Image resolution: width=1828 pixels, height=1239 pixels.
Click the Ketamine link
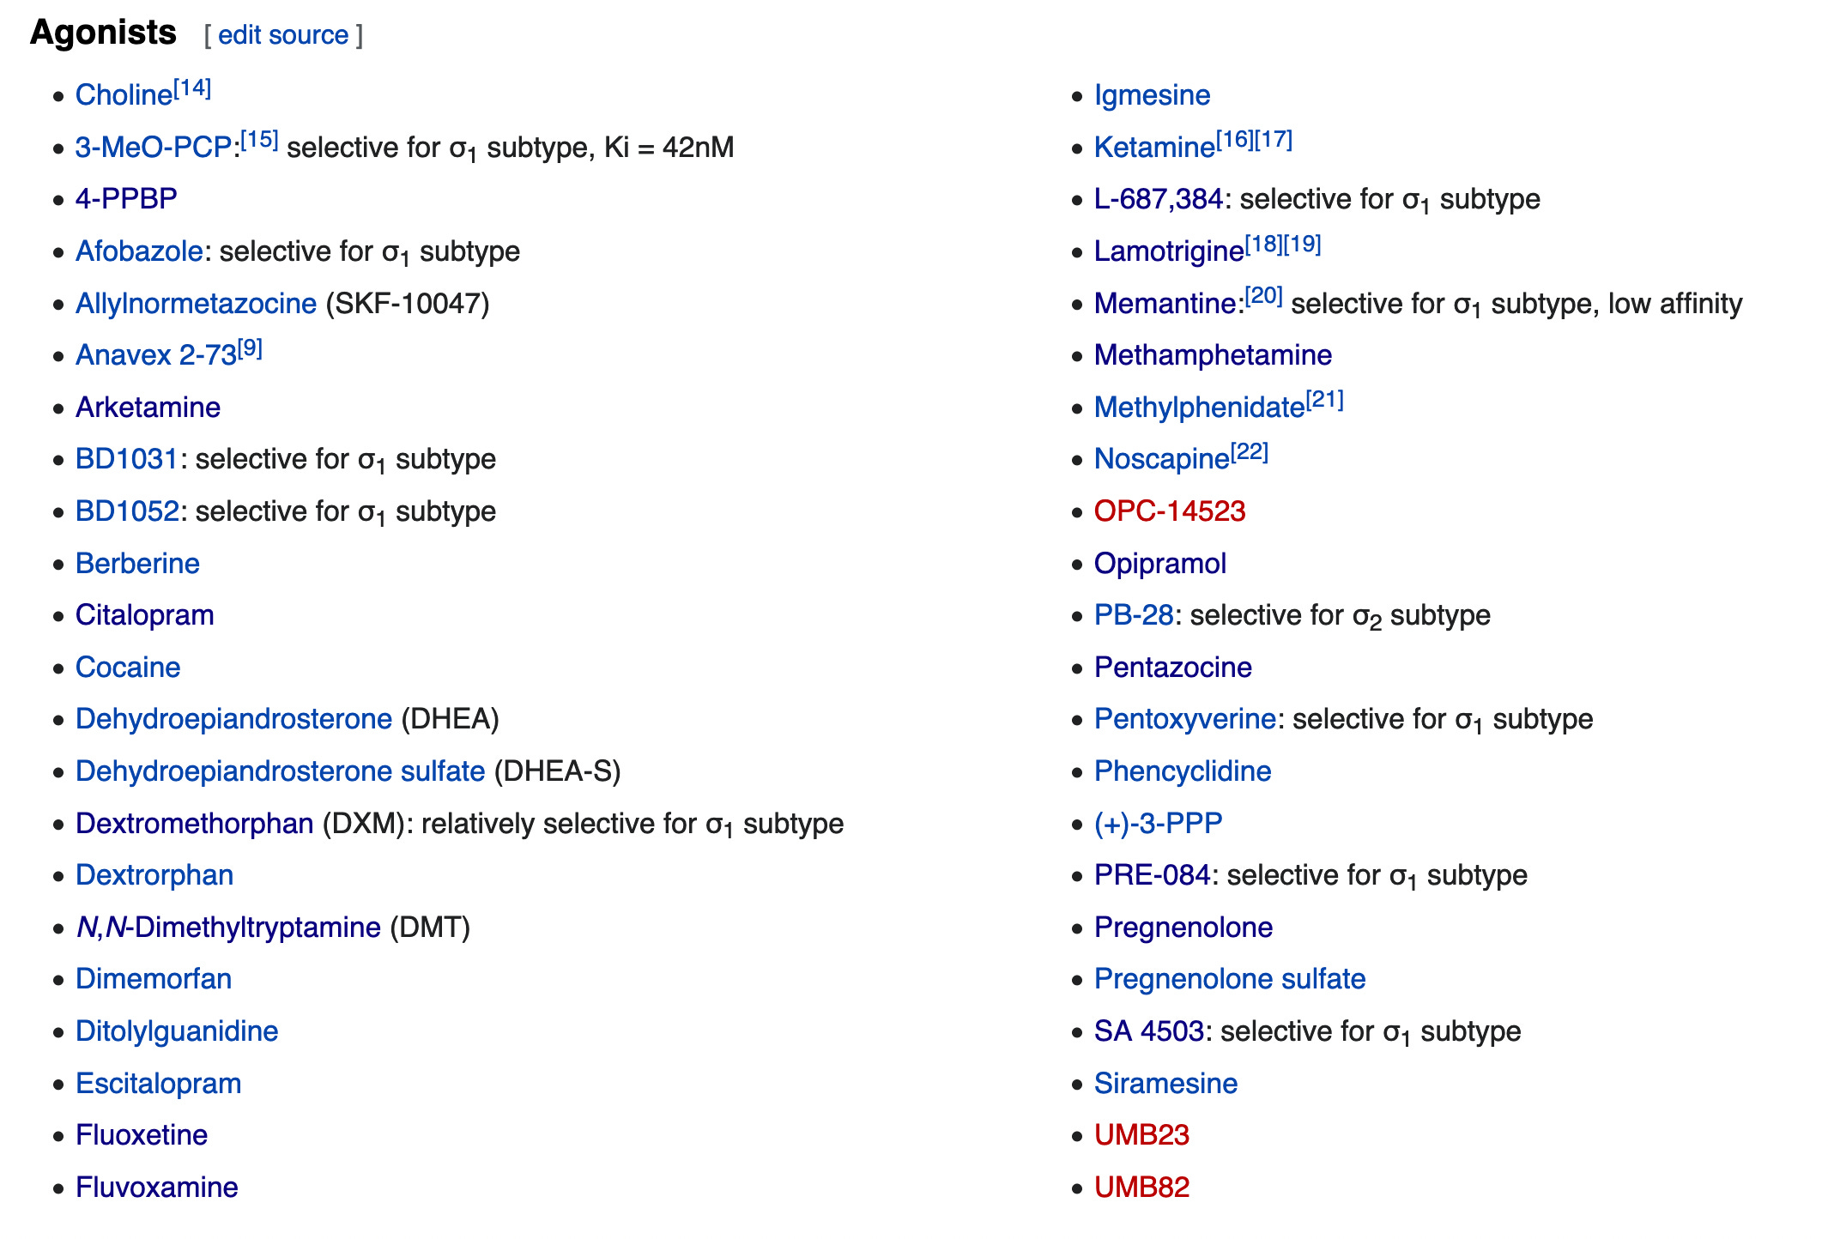click(1153, 148)
